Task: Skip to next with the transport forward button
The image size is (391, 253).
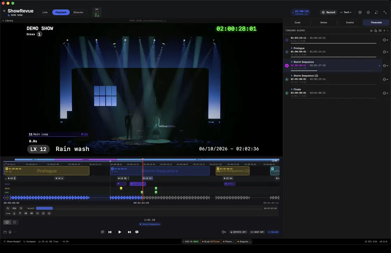Action: coord(129,232)
